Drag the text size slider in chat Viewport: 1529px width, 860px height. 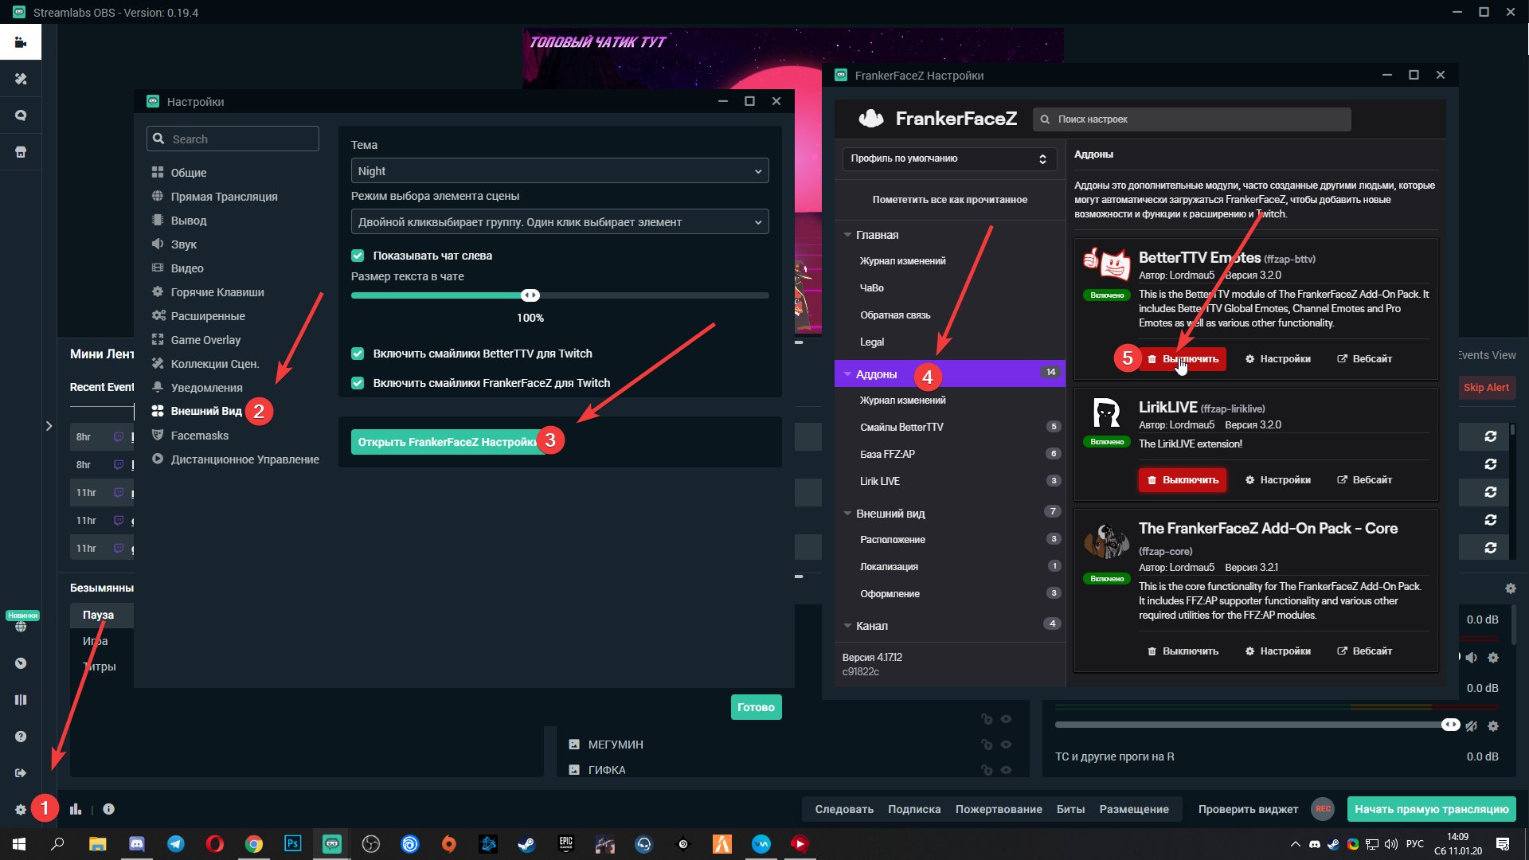(x=531, y=295)
